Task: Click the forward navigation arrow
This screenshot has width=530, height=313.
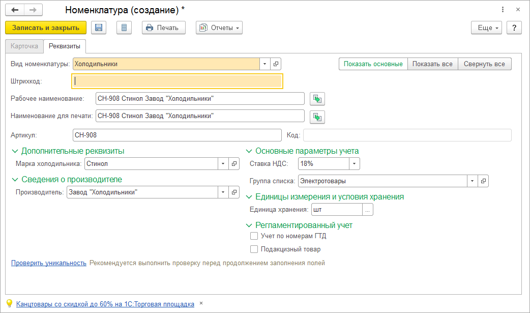Action: point(33,10)
